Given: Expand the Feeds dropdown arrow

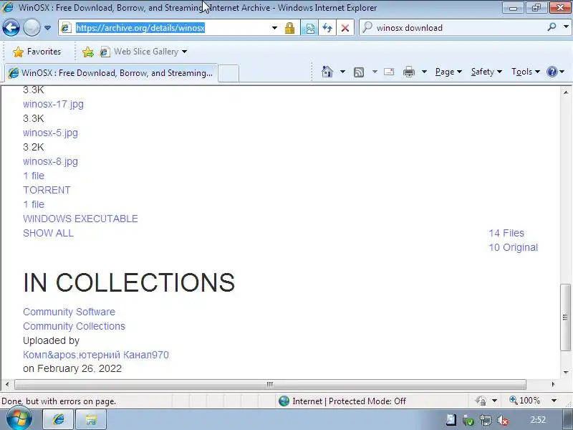Looking at the screenshot, I should 375,72.
